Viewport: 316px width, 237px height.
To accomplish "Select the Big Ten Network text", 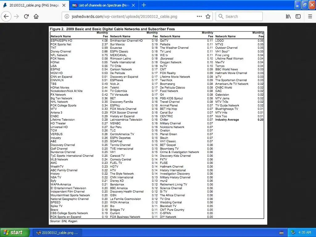I will 61,98.
